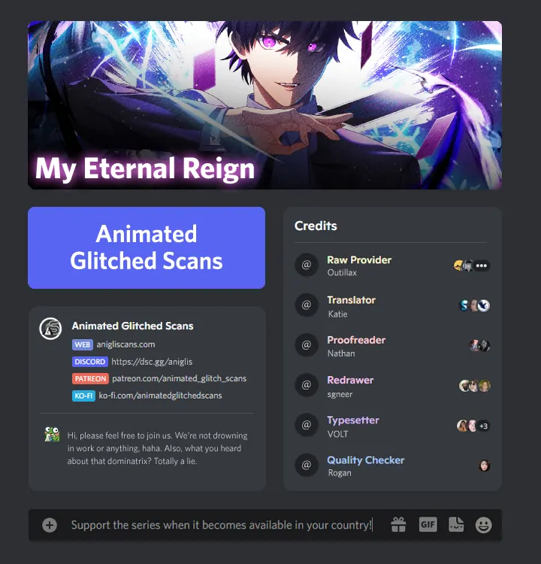Image resolution: width=541 pixels, height=564 pixels.
Task: Click the plus attachment icon in message bar
Action: coord(50,525)
